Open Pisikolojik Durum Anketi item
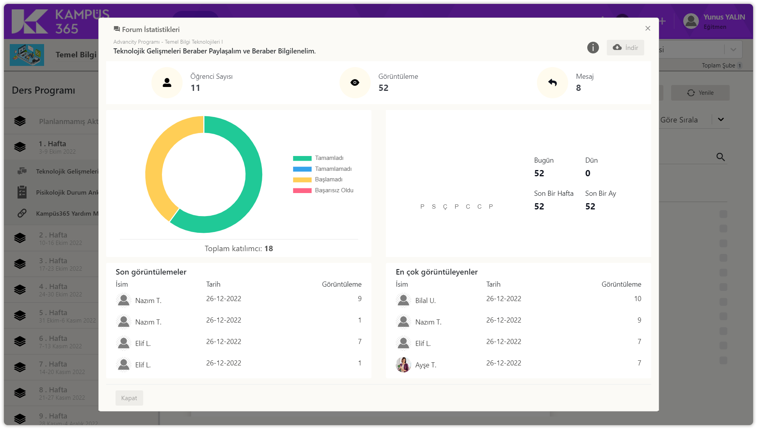 (x=67, y=192)
